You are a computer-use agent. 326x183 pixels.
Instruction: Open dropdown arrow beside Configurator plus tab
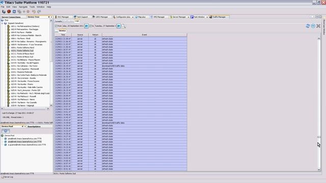132,17
